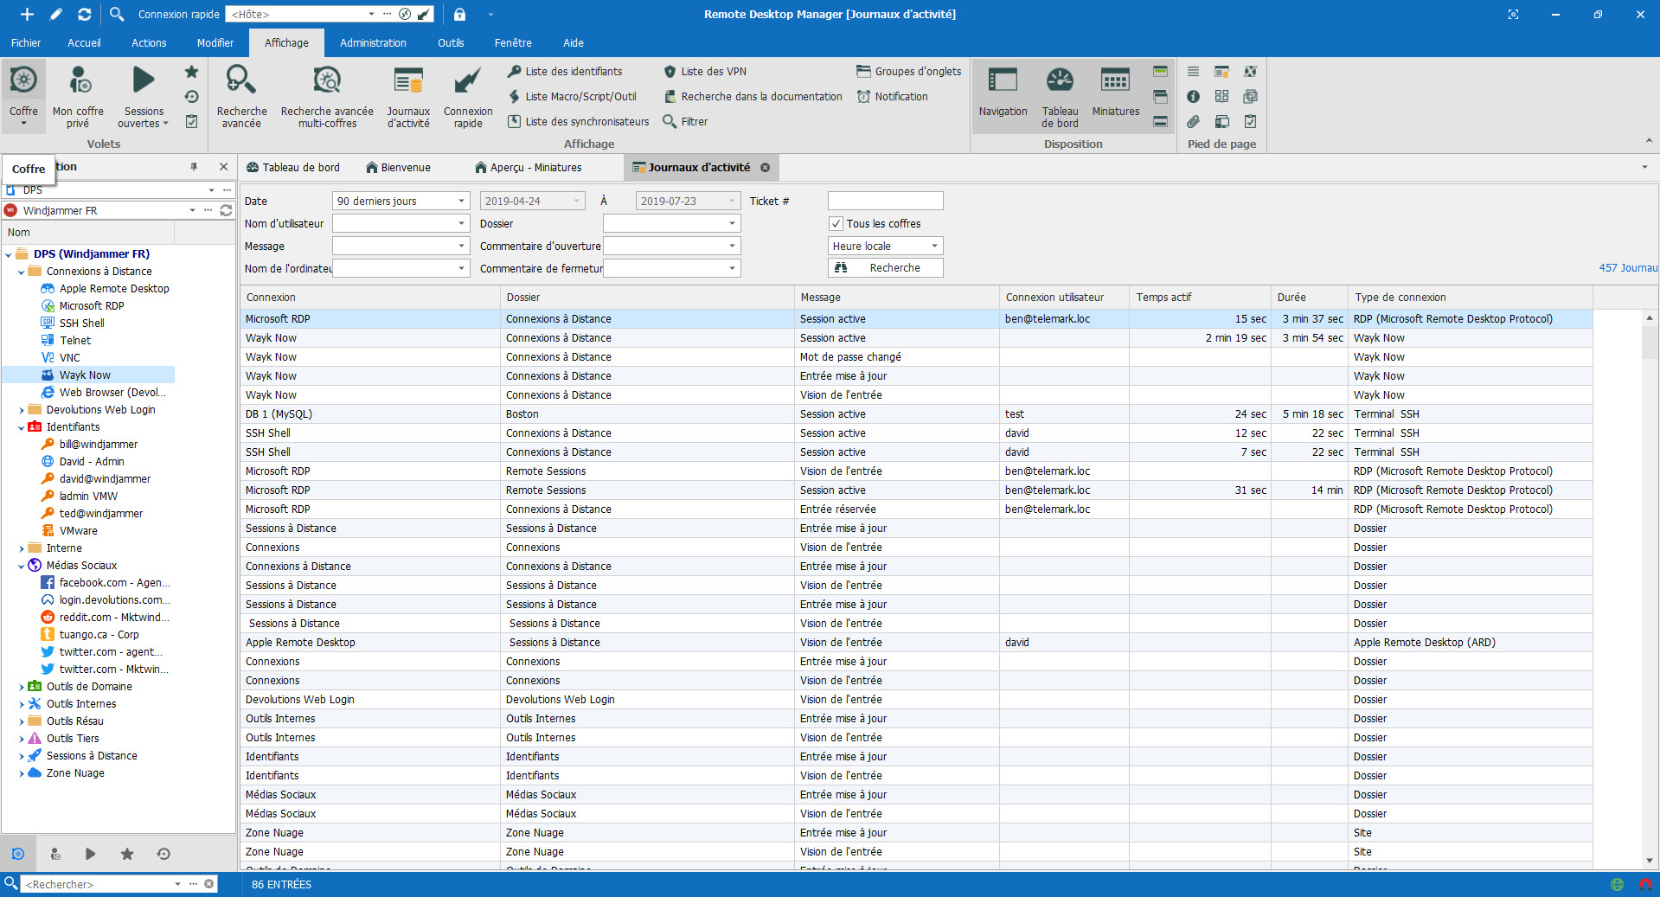Uncheck Tous les coffres checkbox

coord(836,223)
